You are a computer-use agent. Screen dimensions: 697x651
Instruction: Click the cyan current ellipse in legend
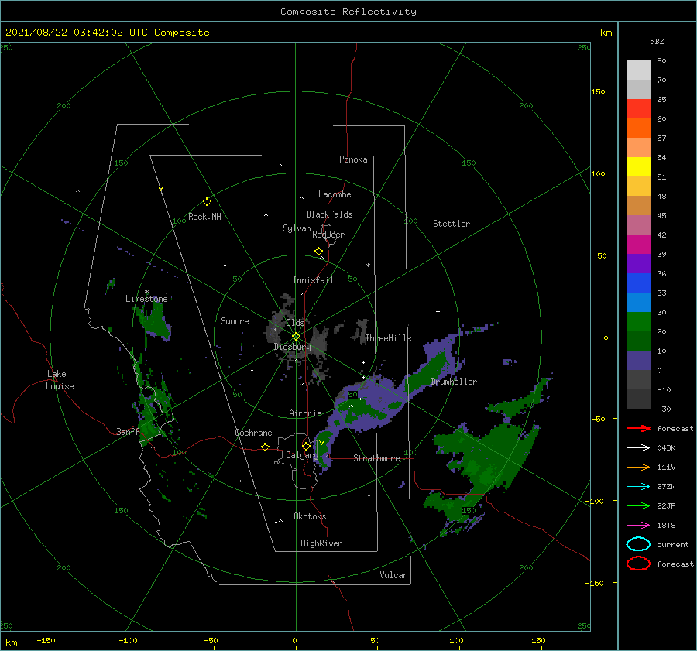(x=638, y=544)
